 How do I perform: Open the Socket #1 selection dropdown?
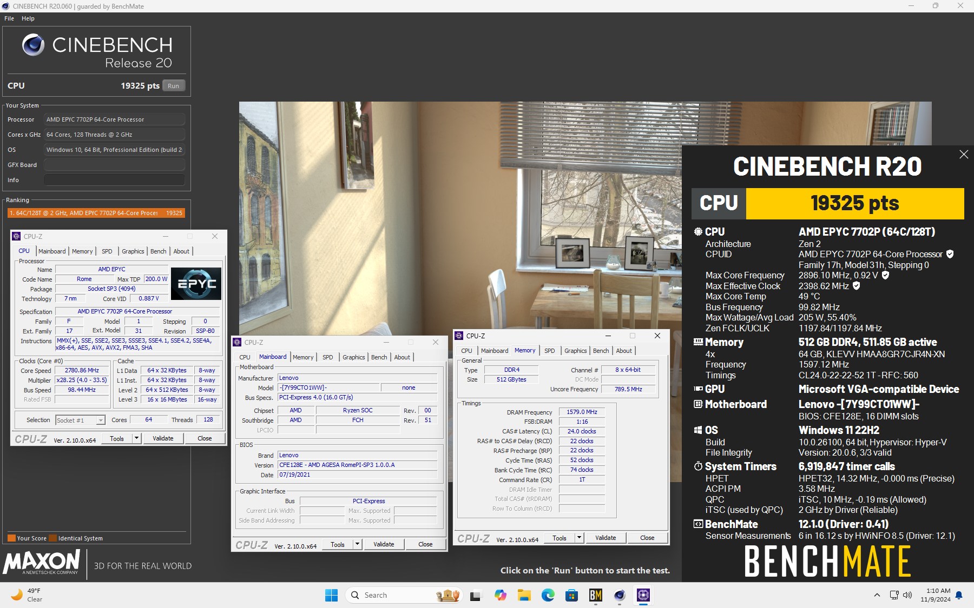80,420
